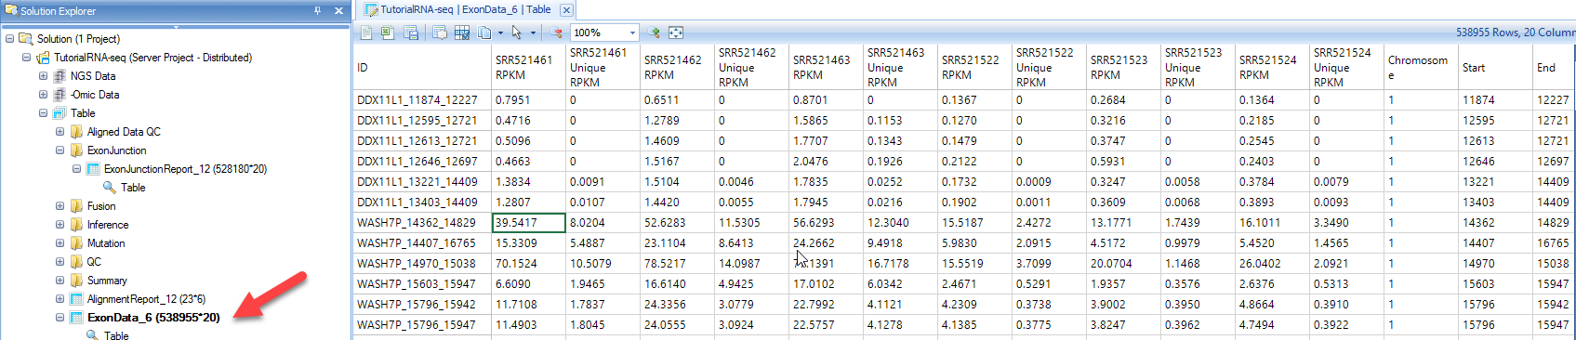
Task: Close the Solution Explorer panel
Action: pos(338,10)
